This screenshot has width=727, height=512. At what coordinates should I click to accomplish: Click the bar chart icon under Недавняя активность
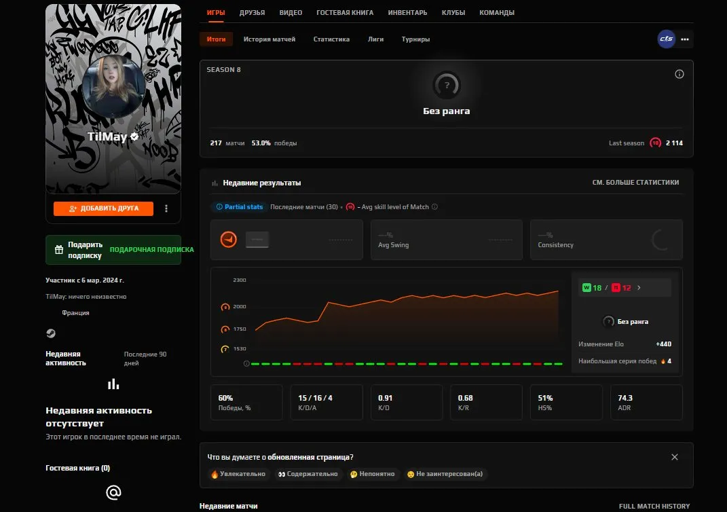coord(113,384)
